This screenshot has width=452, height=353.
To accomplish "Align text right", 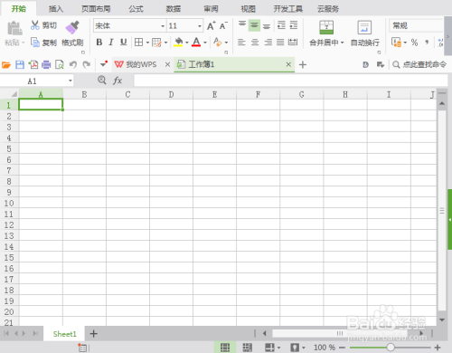I will [268, 43].
